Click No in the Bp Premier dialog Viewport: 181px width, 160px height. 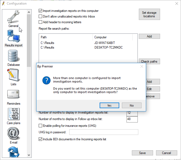coord(132,105)
